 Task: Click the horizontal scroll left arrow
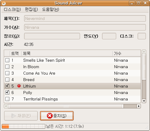tap(6, 106)
